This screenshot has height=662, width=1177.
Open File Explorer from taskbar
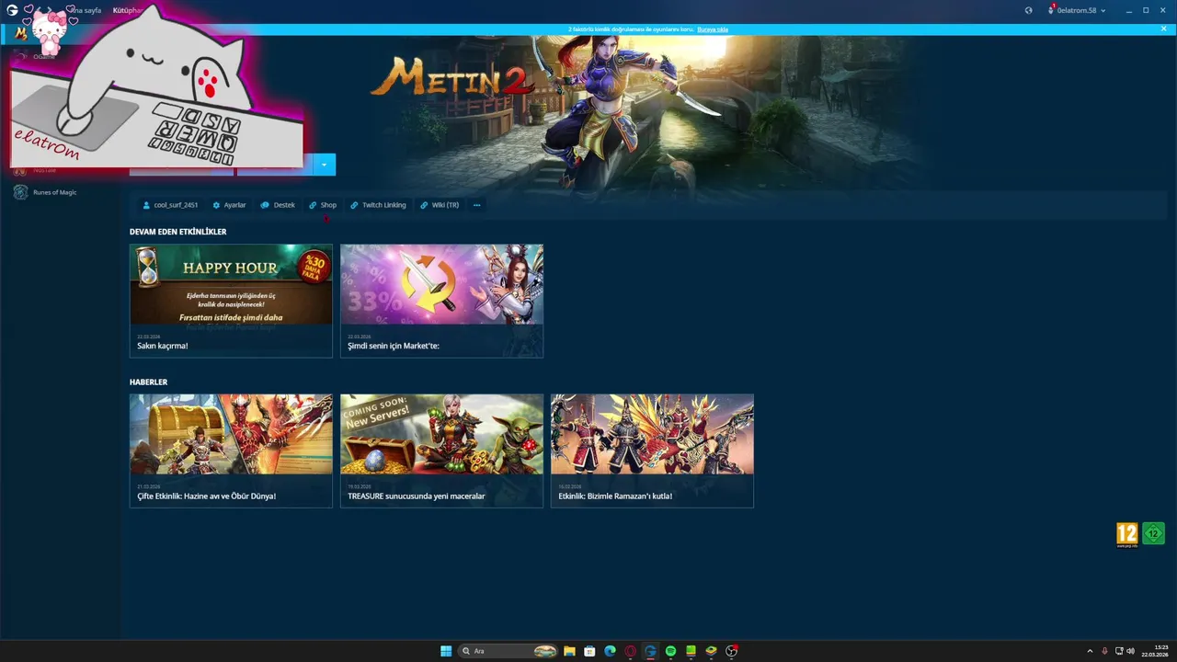(x=569, y=651)
